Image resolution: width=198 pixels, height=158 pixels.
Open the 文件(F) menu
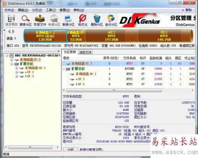pos(9,10)
